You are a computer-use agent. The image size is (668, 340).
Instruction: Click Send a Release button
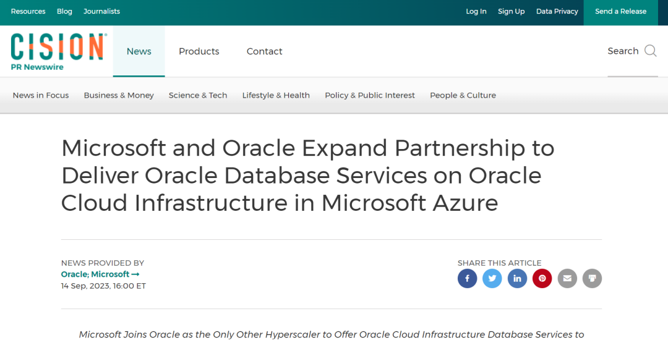click(x=621, y=12)
